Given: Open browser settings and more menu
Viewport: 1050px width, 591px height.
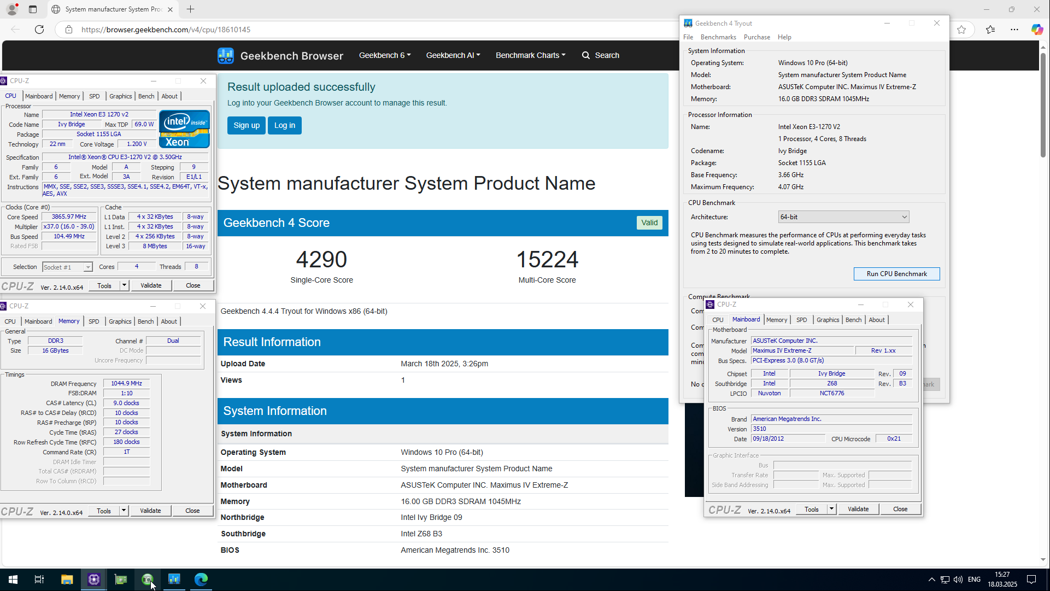Looking at the screenshot, I should 1014,30.
